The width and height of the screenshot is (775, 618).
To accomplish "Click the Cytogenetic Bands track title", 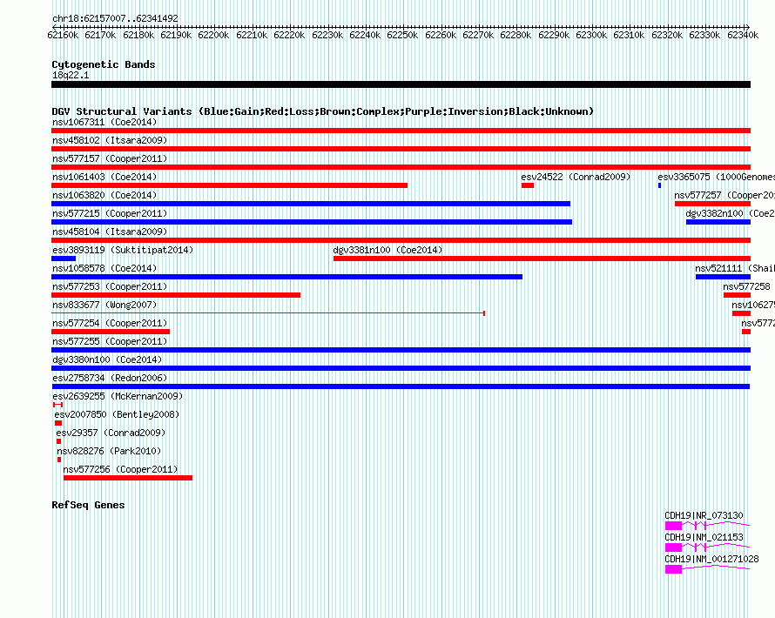I will [x=104, y=64].
